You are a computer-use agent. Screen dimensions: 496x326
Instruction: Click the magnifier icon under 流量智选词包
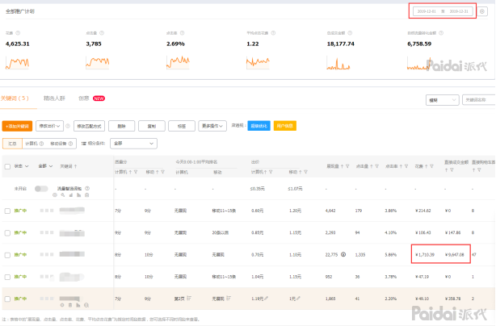point(63,195)
